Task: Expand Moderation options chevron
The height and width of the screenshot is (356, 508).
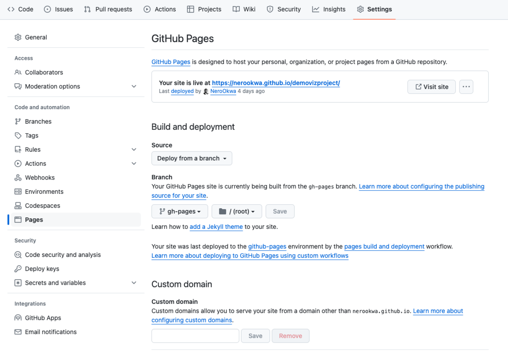Action: click(x=134, y=86)
